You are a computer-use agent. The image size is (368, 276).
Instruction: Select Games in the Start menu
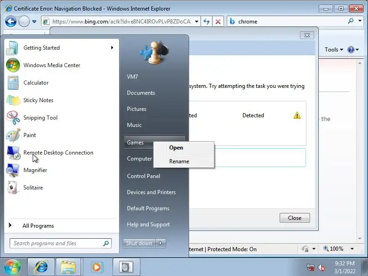(135, 143)
